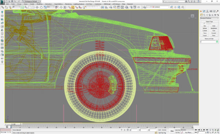Open the Rendering menu

(x=68, y=4)
